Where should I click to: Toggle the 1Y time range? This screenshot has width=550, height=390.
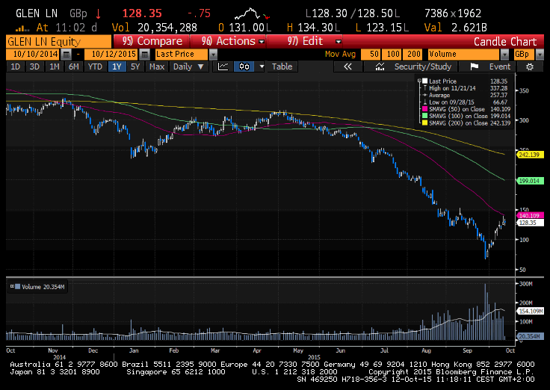click(116, 66)
